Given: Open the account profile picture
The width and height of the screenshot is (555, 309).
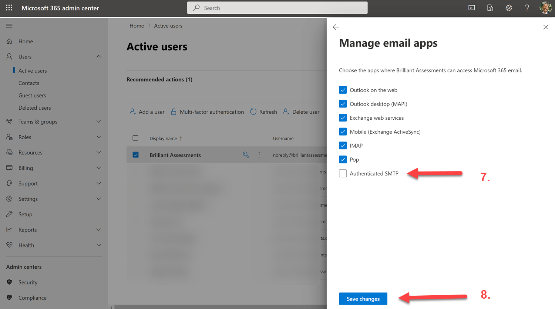Looking at the screenshot, I should coord(545,8).
